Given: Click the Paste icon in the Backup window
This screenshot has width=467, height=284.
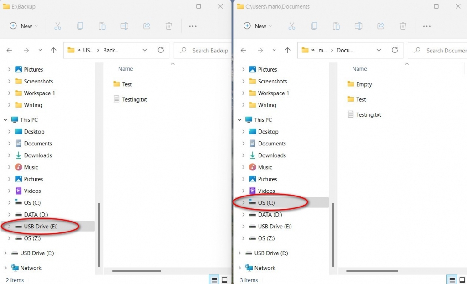Looking at the screenshot, I should (x=102, y=26).
